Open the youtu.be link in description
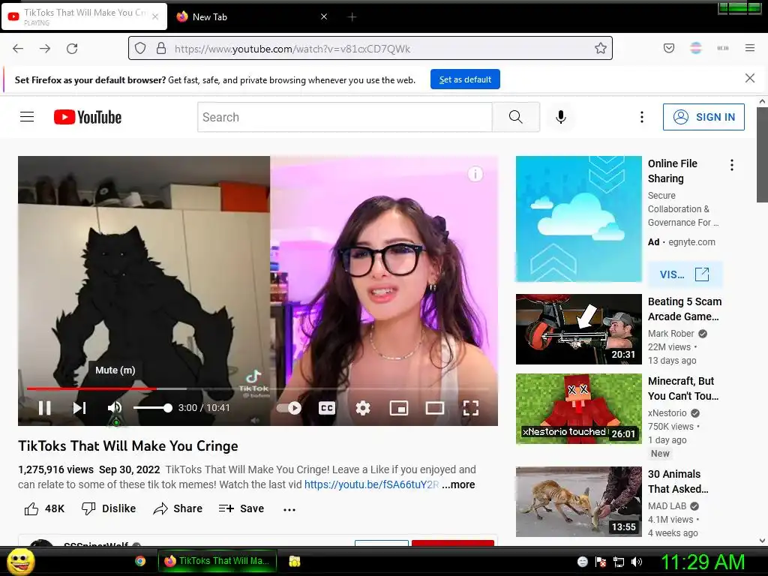This screenshot has height=576, width=768. (371, 484)
